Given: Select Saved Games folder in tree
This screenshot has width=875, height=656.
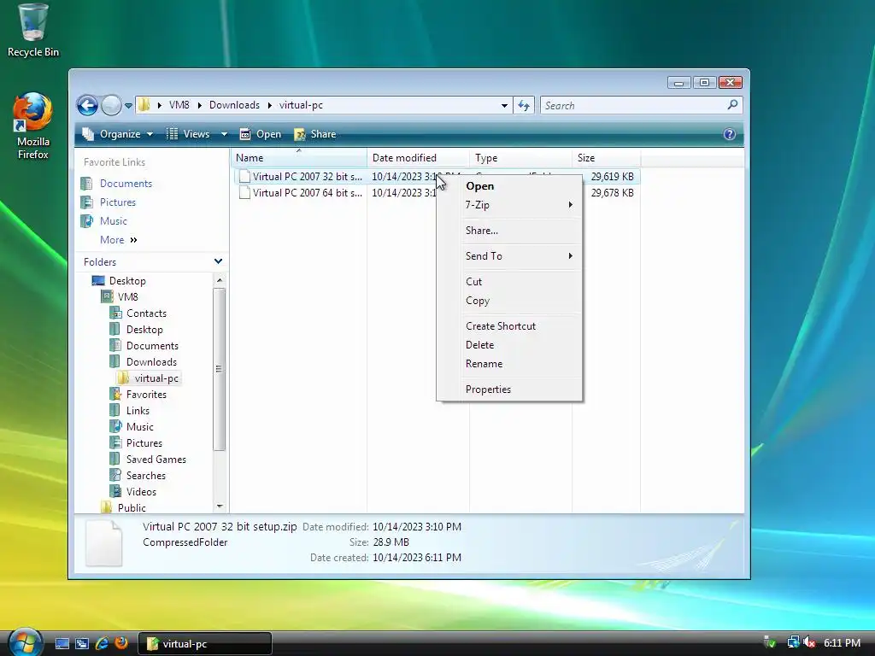Looking at the screenshot, I should [148, 459].
